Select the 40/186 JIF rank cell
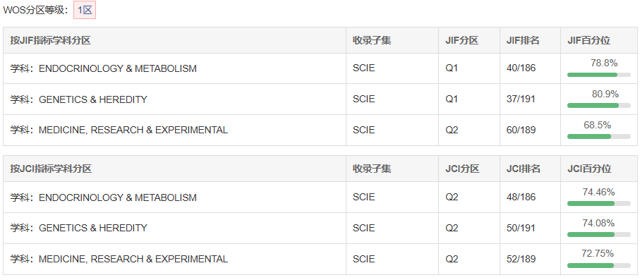 pyautogui.click(x=521, y=68)
